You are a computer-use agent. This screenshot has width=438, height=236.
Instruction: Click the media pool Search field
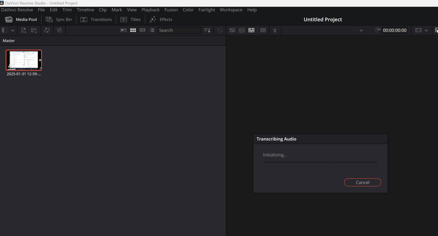point(179,30)
